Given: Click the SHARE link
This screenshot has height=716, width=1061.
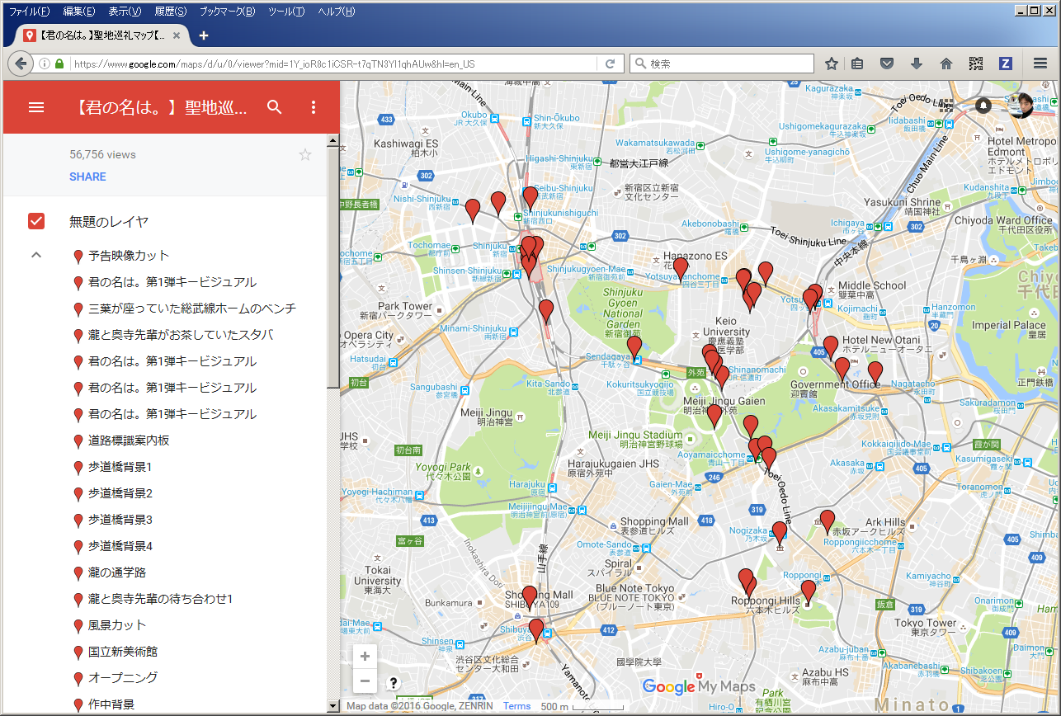Looking at the screenshot, I should [x=87, y=177].
